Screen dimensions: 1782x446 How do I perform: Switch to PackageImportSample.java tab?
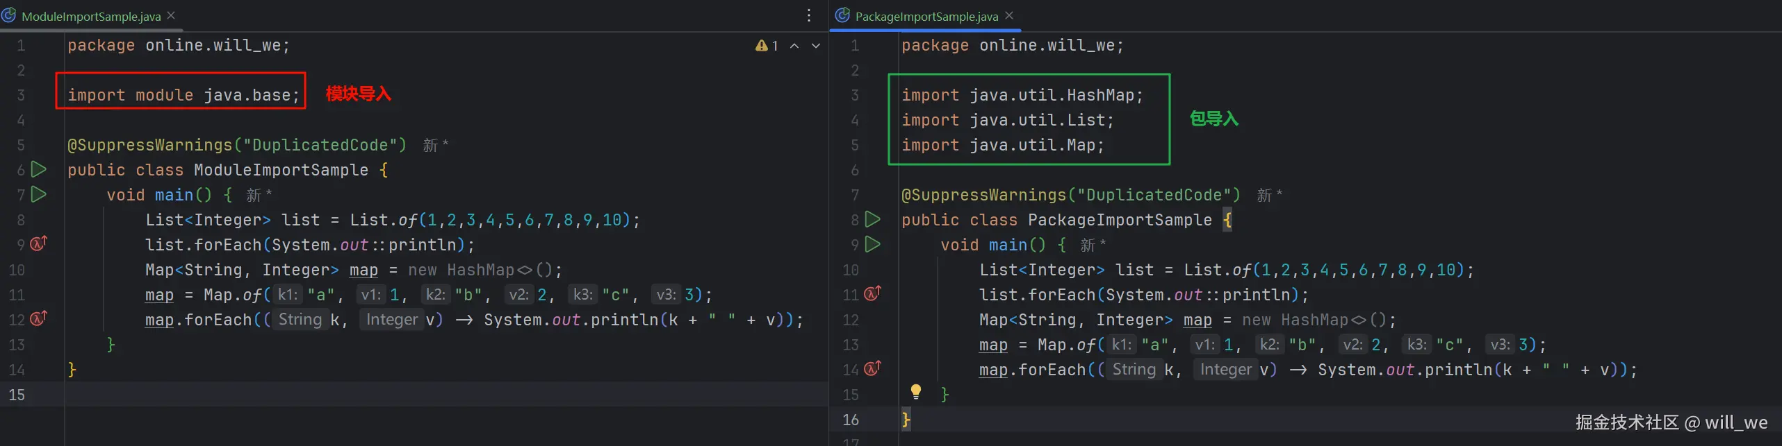click(926, 16)
